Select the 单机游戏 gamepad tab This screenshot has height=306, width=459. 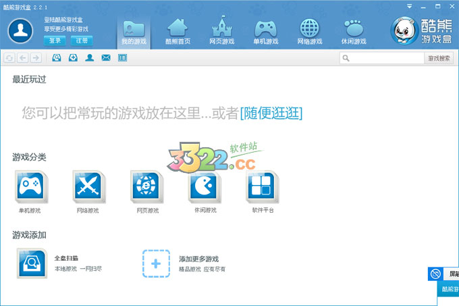point(265,32)
